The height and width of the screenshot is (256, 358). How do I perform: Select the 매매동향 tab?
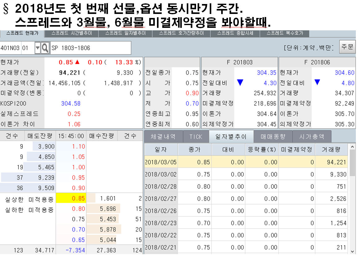click(273, 136)
